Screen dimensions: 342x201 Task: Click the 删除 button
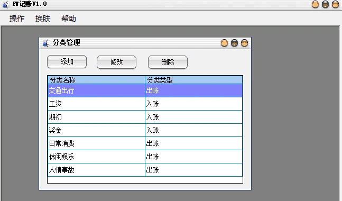click(168, 62)
